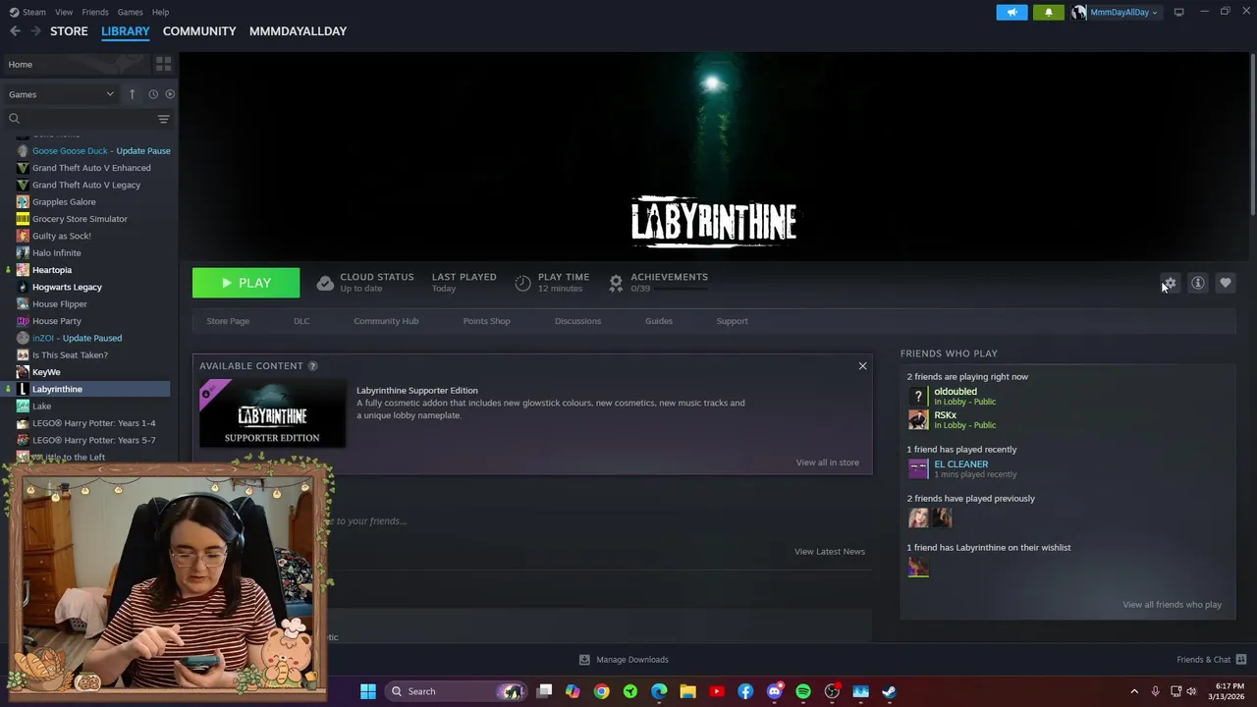Open Labyrinthine Supporter Edition thumbnail
Screen dimensions: 1257x707
tap(272, 413)
